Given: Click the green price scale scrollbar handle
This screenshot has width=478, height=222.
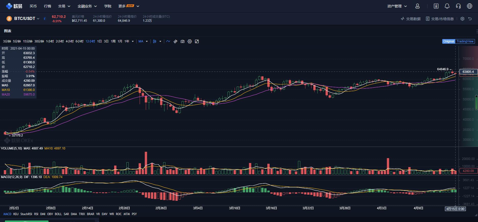Looking at the screenshot, I should pyautogui.click(x=476, y=102).
